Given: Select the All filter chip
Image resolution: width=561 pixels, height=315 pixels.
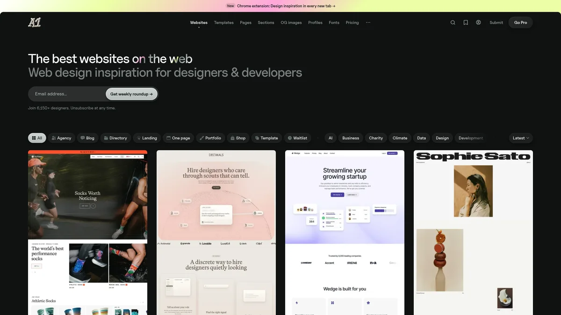Looking at the screenshot, I should [37, 138].
